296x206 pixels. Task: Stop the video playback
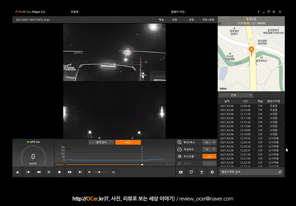(x=59, y=172)
